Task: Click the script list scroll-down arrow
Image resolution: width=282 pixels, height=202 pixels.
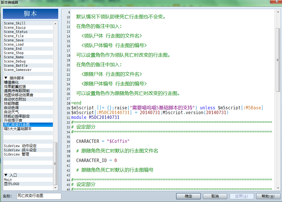Action: 55,188
